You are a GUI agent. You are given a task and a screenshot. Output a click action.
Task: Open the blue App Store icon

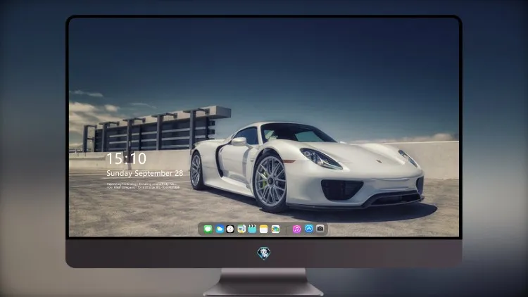click(309, 229)
